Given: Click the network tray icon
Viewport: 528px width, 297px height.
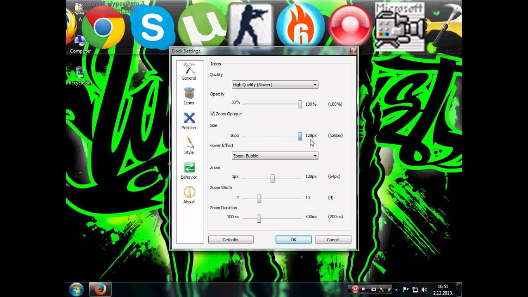Looking at the screenshot, I should point(415,290).
